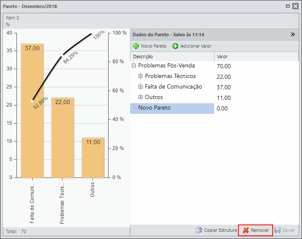The height and width of the screenshot is (239, 302).
Task: Click the green plus Novo Pareto icon
Action: [136, 46]
